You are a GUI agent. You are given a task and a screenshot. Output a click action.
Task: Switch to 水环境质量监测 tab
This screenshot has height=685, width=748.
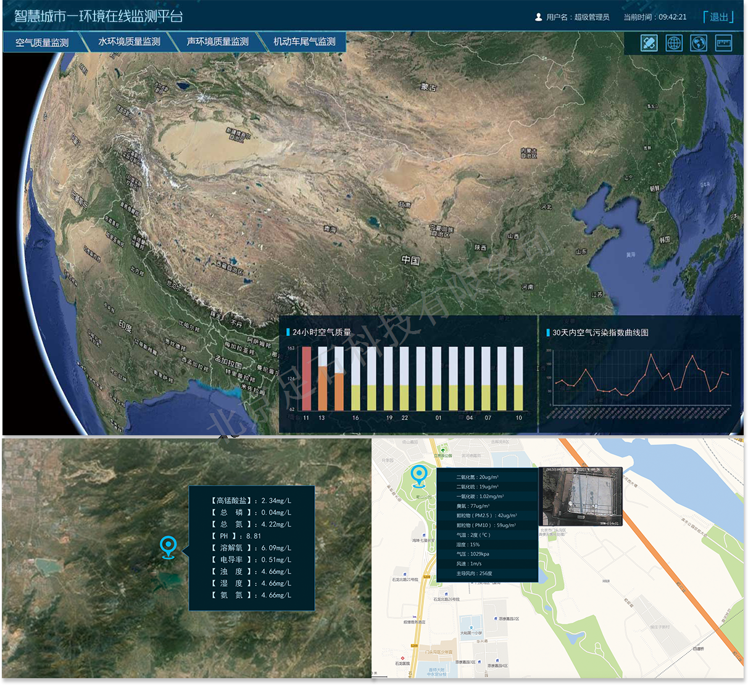pos(129,42)
